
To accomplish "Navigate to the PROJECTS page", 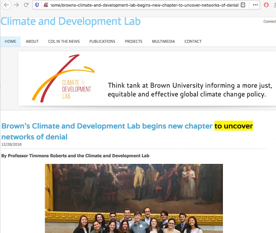I will click(133, 41).
